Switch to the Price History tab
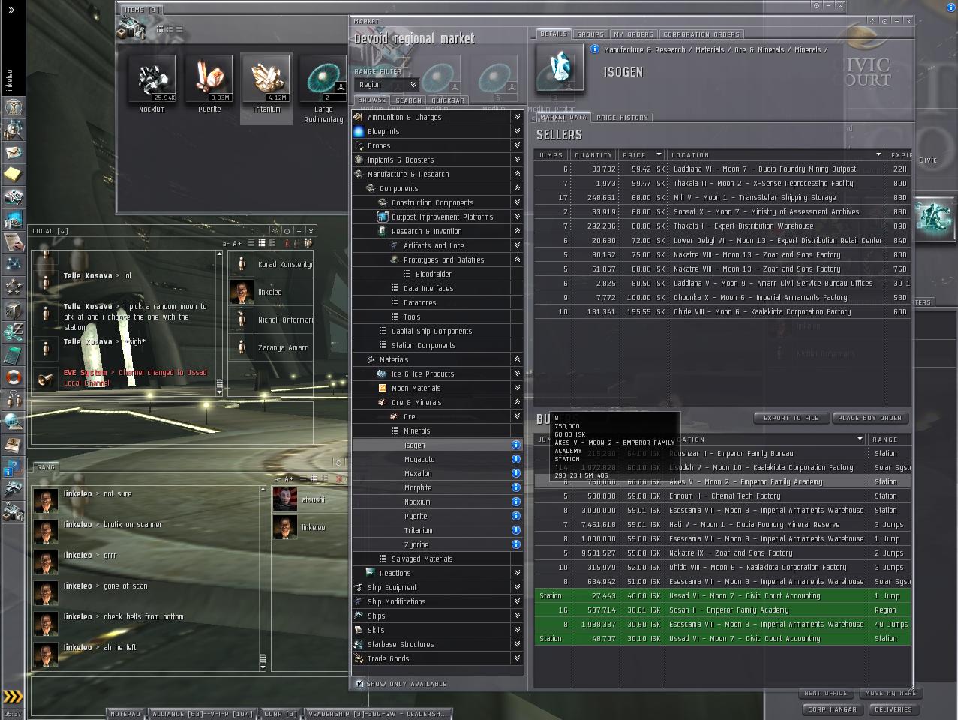Image resolution: width=958 pixels, height=720 pixels. (622, 118)
